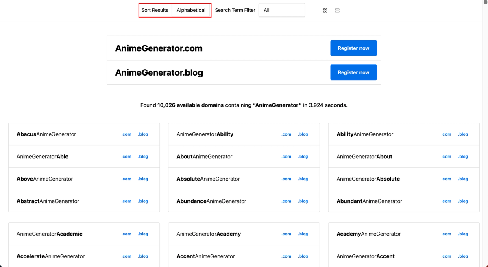Viewport: 488px width, 267px height.
Task: Select the AboveAnimeGenerator domain name
Action: click(x=45, y=179)
